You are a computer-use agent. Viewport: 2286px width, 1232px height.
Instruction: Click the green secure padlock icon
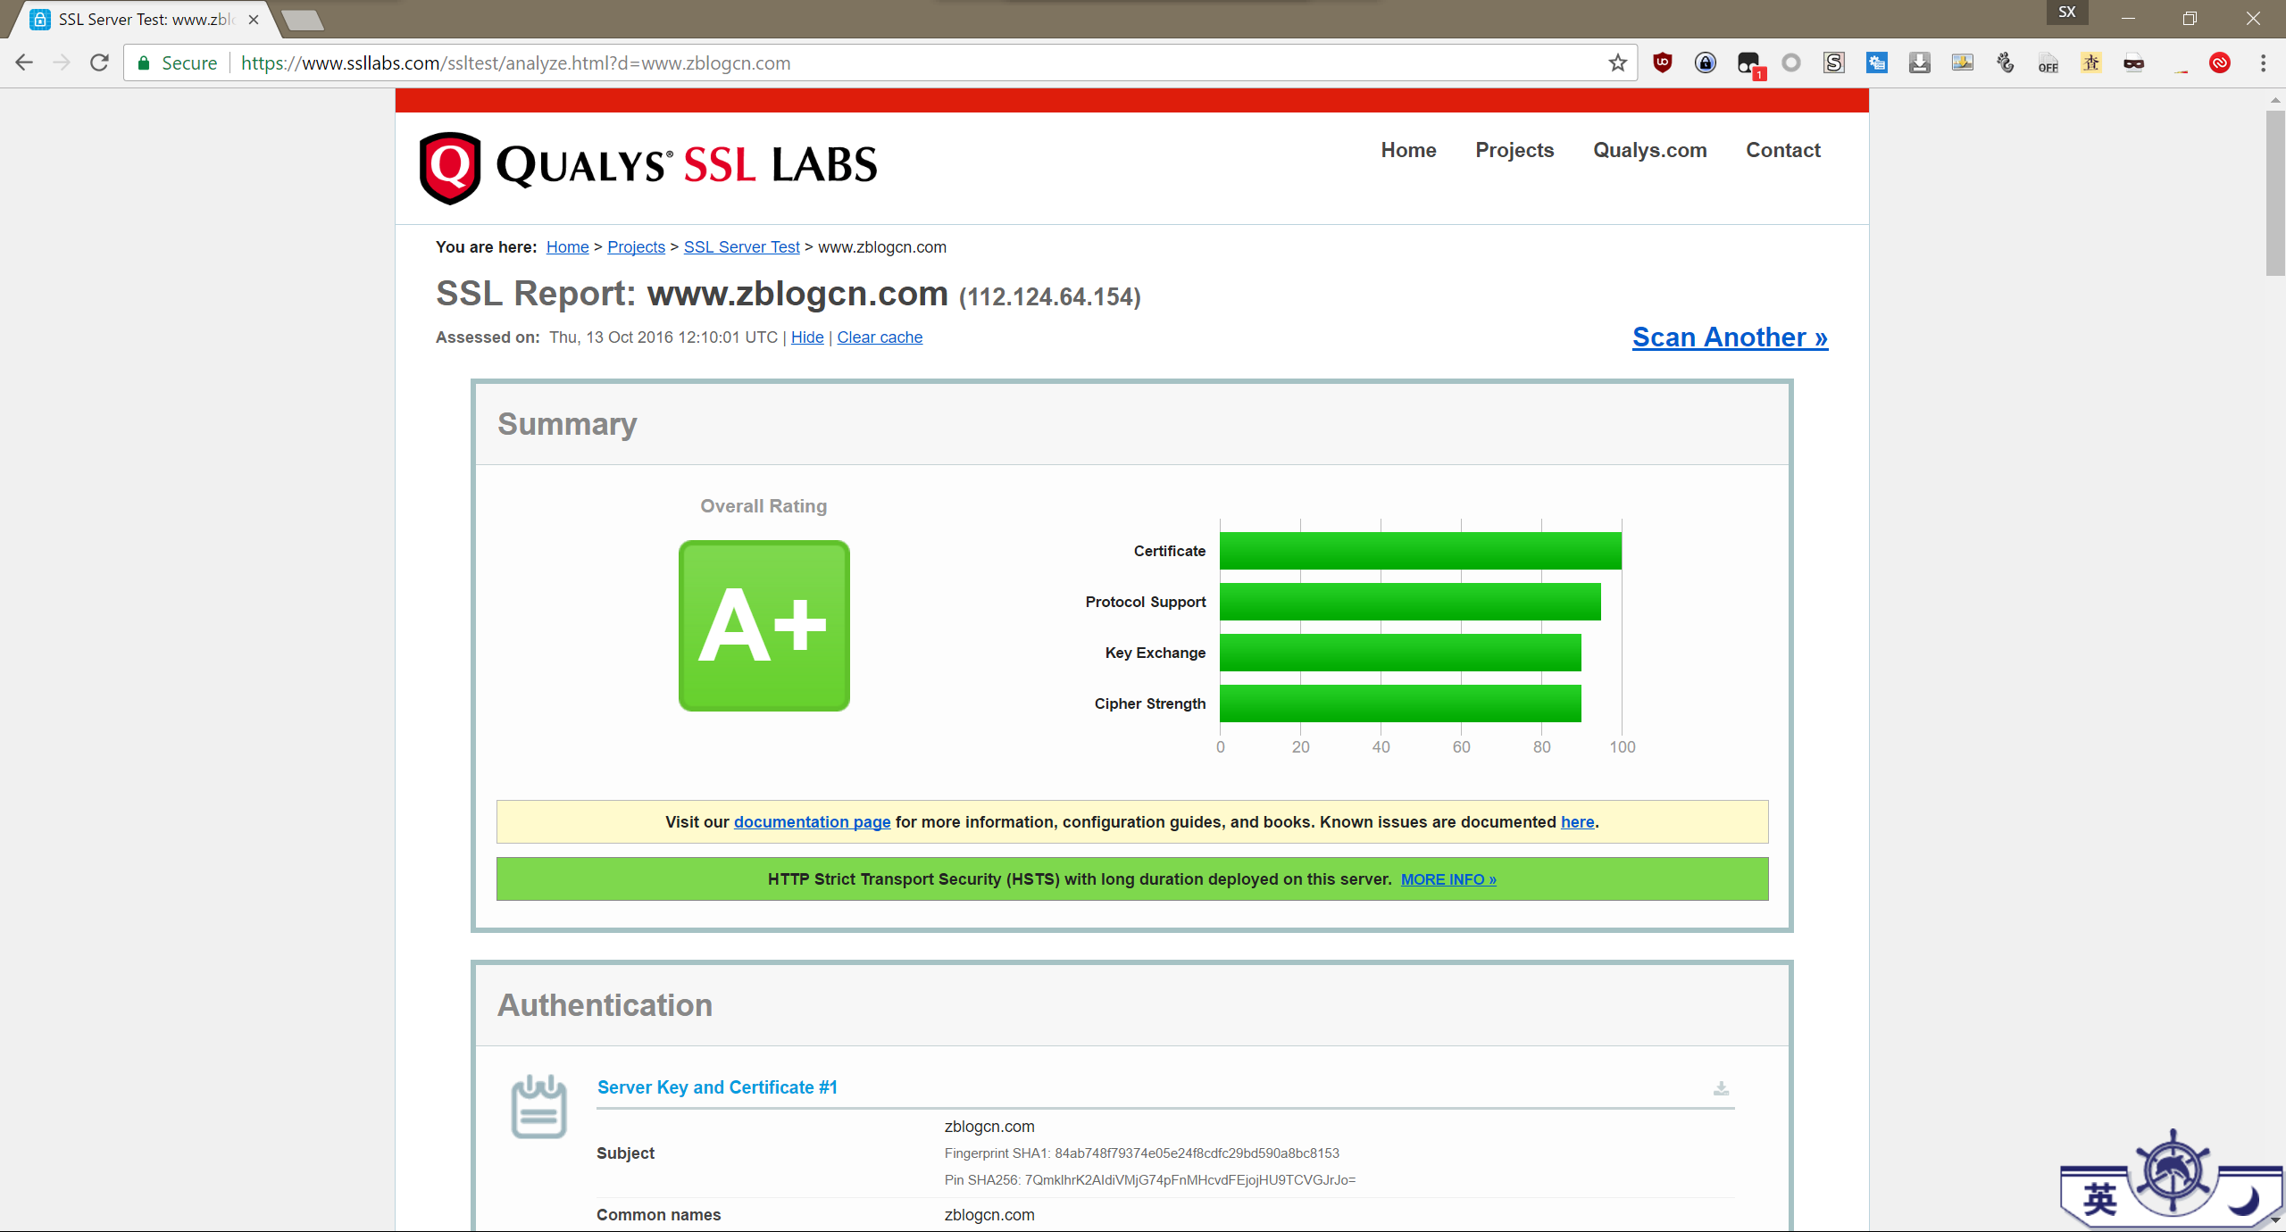[x=143, y=62]
